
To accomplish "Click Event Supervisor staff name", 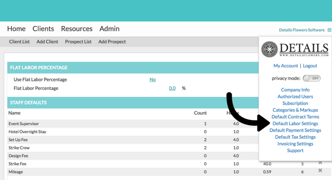I will point(24,124).
